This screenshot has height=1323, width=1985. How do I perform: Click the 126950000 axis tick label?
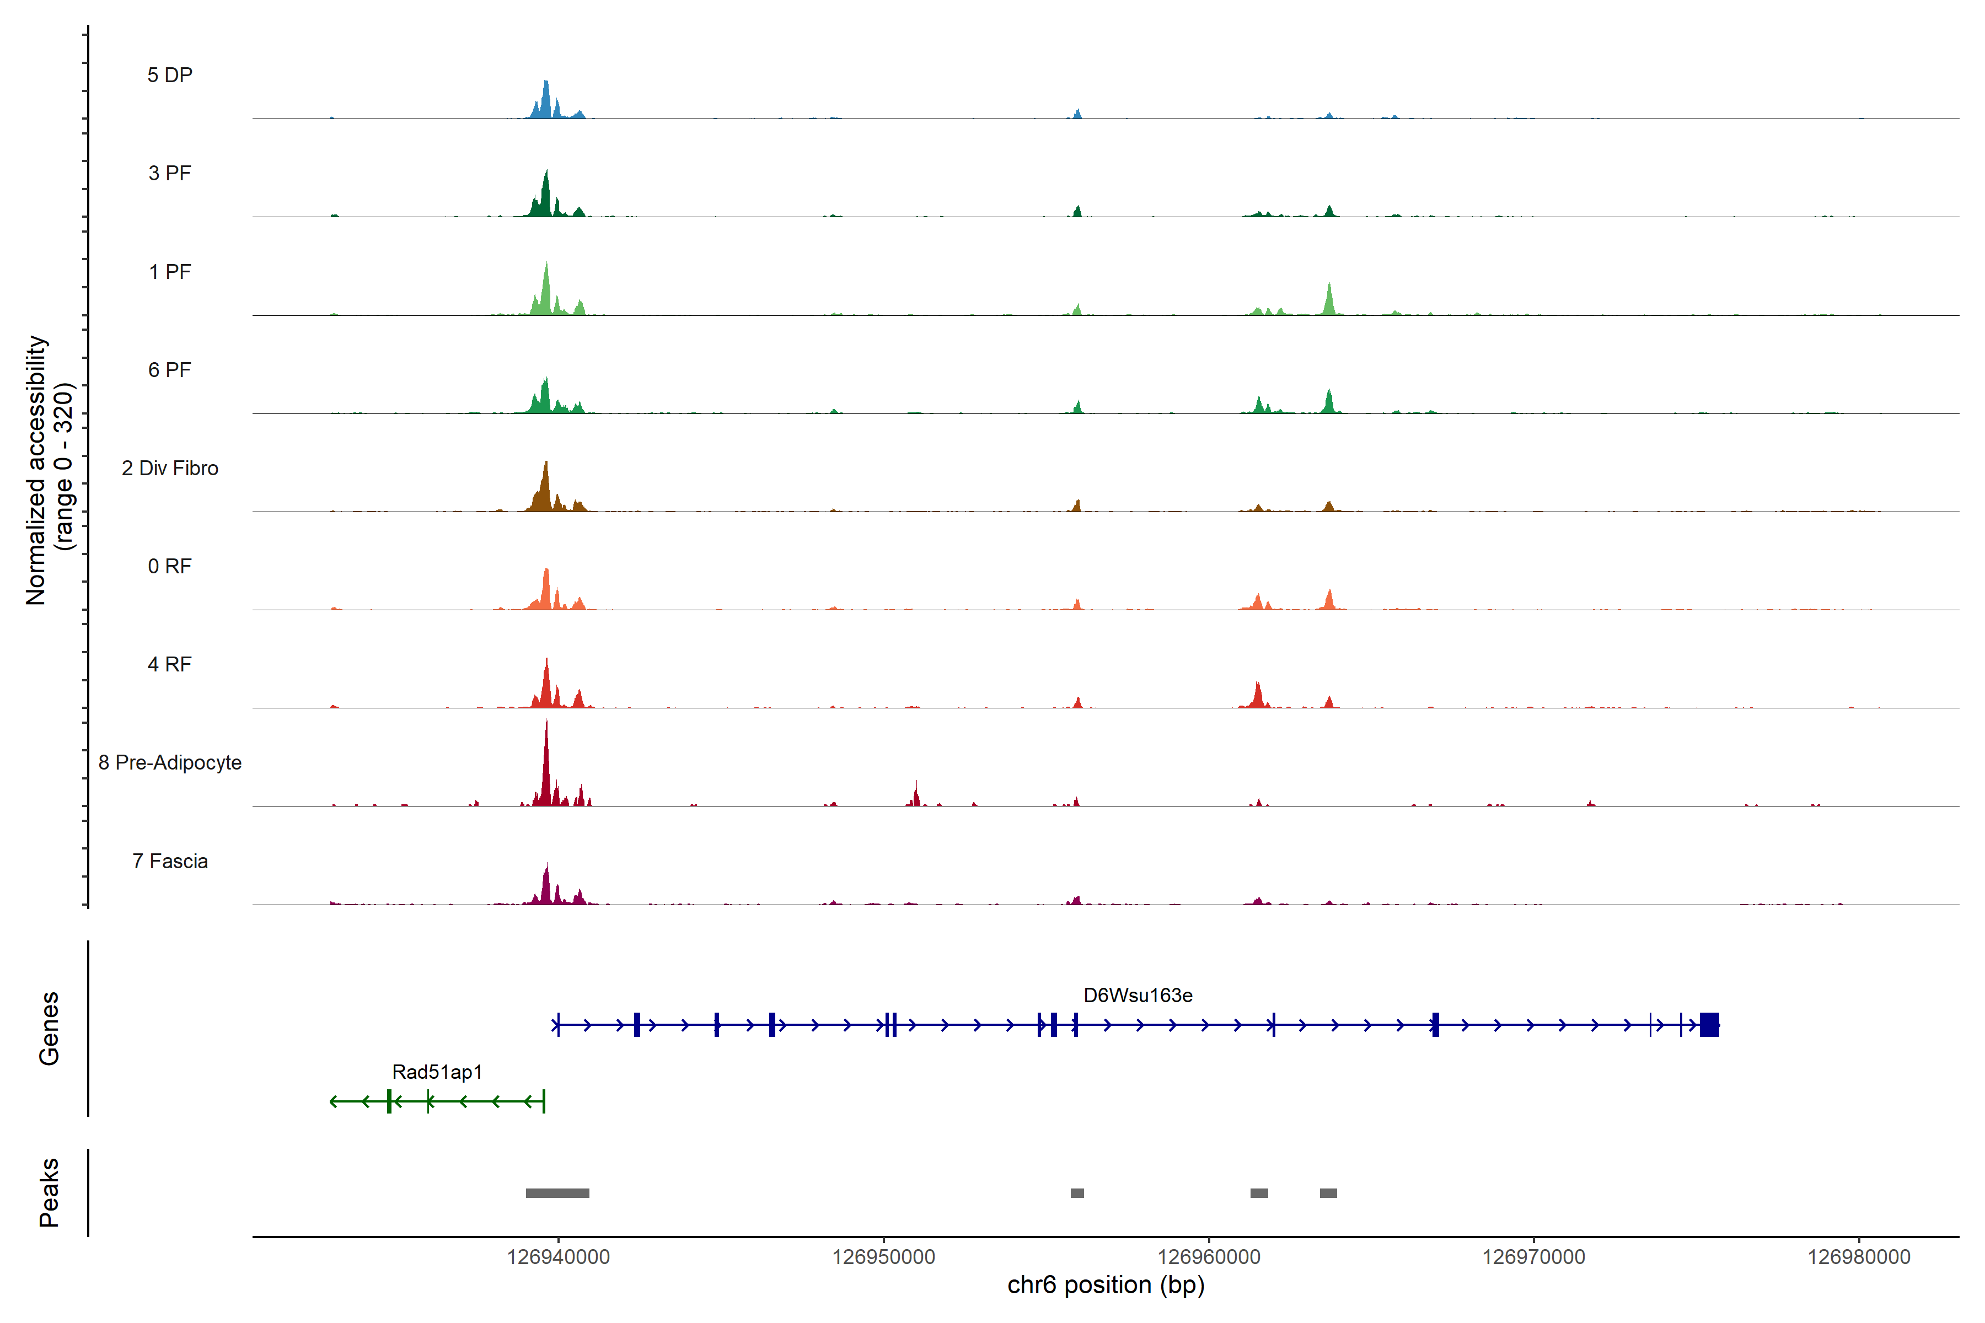coord(884,1257)
